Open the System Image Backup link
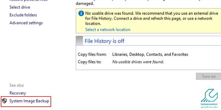 point(29,101)
